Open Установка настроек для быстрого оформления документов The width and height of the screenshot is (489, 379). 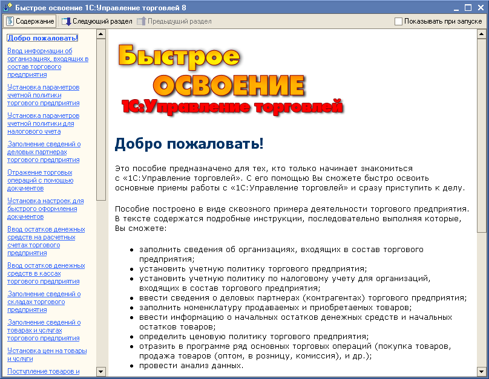pos(45,209)
